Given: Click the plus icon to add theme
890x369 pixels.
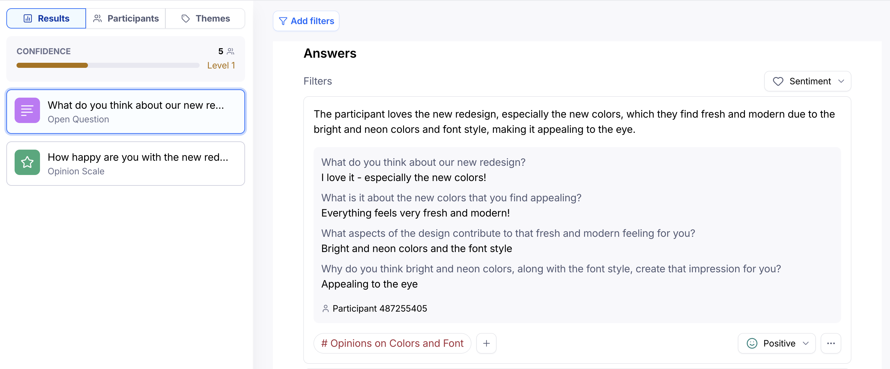Looking at the screenshot, I should [x=486, y=343].
